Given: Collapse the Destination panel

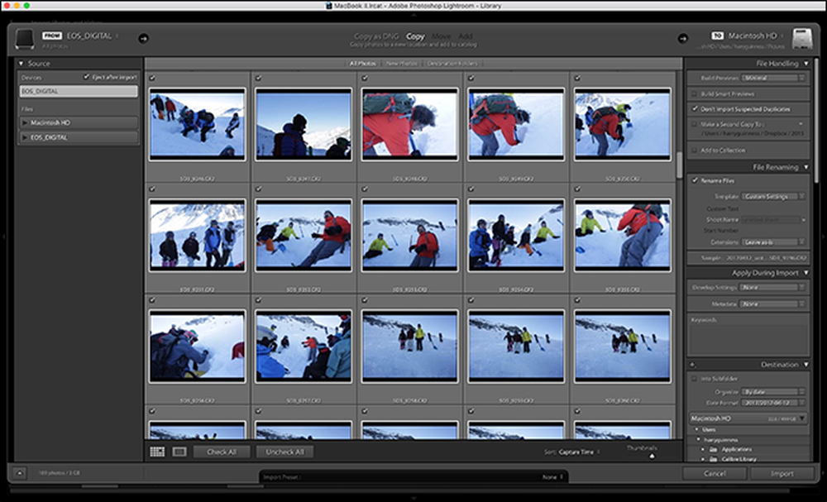Looking at the screenshot, I should 805,365.
